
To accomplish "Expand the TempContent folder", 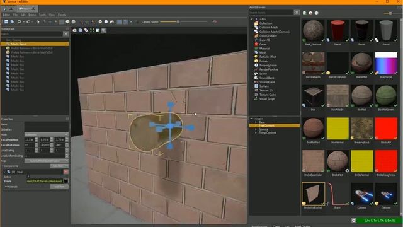I will [256, 133].
